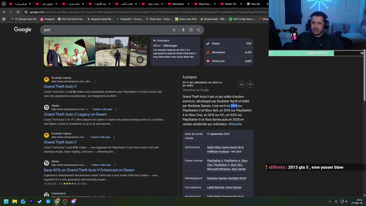Open image gallery icon on GTA screenshot

(x=140, y=60)
